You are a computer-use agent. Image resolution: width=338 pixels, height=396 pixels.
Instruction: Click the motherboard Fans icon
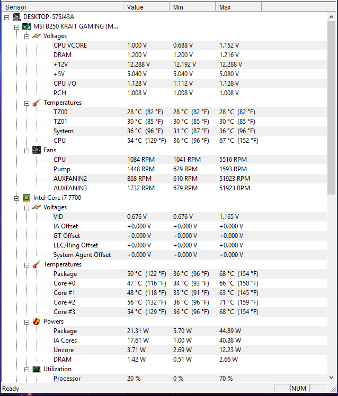tap(37, 150)
